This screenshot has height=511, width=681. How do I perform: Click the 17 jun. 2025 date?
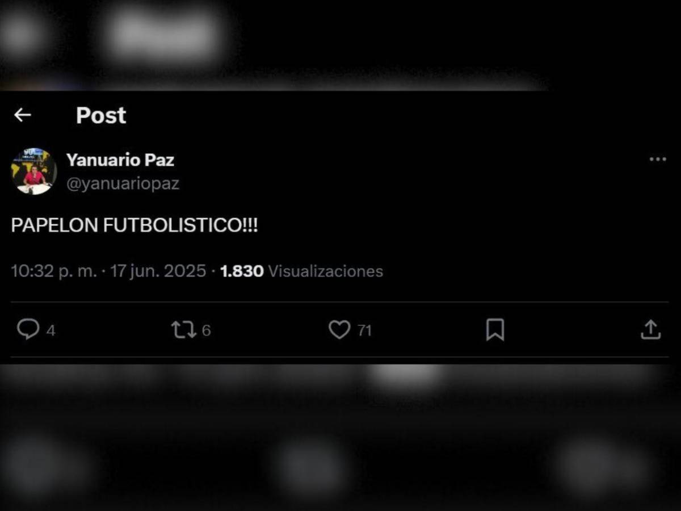click(158, 271)
